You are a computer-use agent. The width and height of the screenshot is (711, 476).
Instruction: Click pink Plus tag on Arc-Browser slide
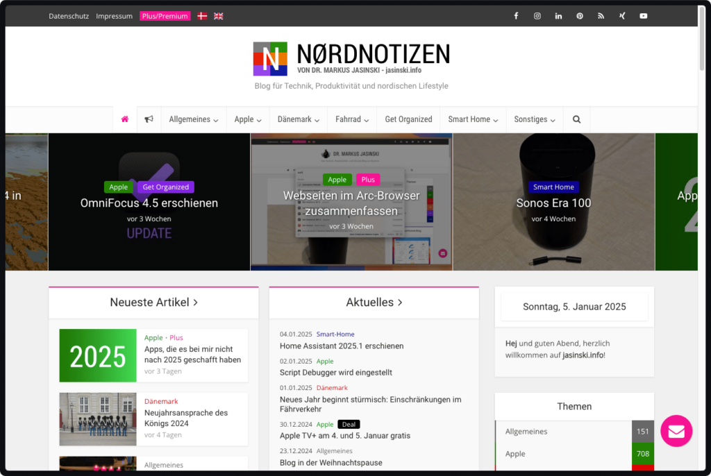click(368, 180)
